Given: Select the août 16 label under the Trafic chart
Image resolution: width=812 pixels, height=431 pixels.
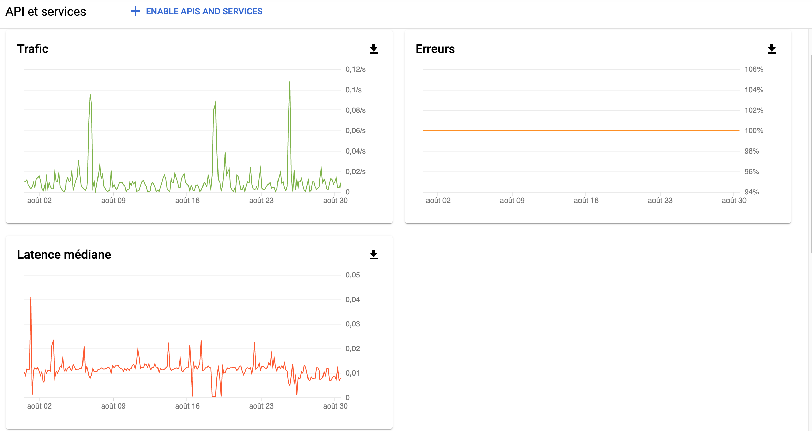Looking at the screenshot, I should click(x=188, y=201).
